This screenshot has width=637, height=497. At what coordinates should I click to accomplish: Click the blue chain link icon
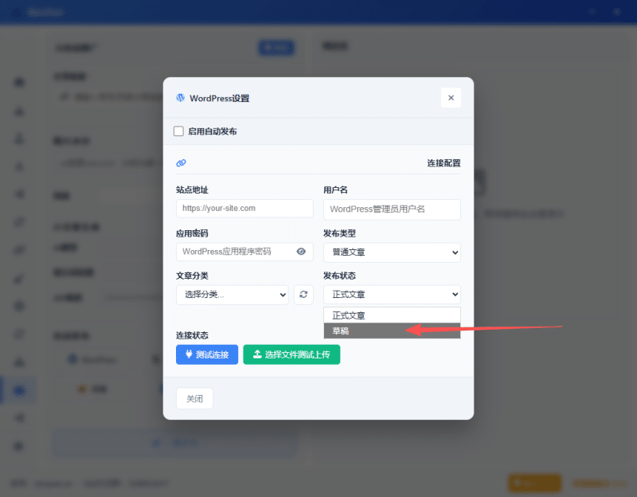pyautogui.click(x=181, y=163)
